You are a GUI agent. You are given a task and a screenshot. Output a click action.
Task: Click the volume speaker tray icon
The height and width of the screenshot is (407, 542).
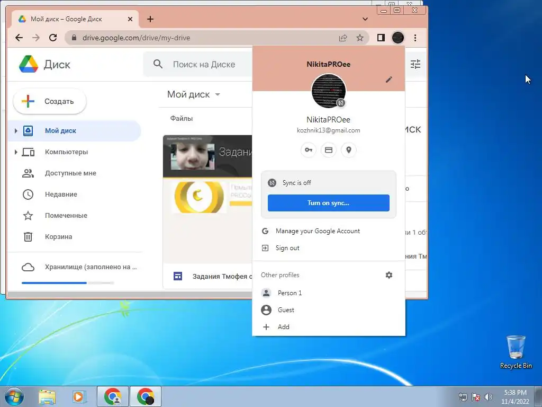(x=488, y=397)
